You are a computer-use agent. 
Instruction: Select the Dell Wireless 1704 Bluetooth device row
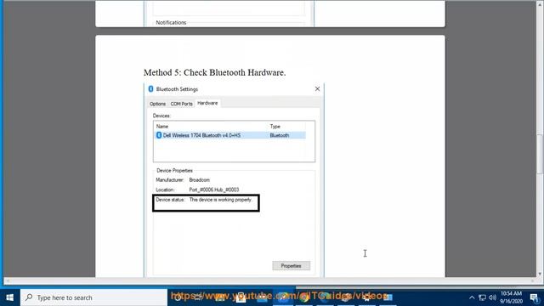pos(230,135)
